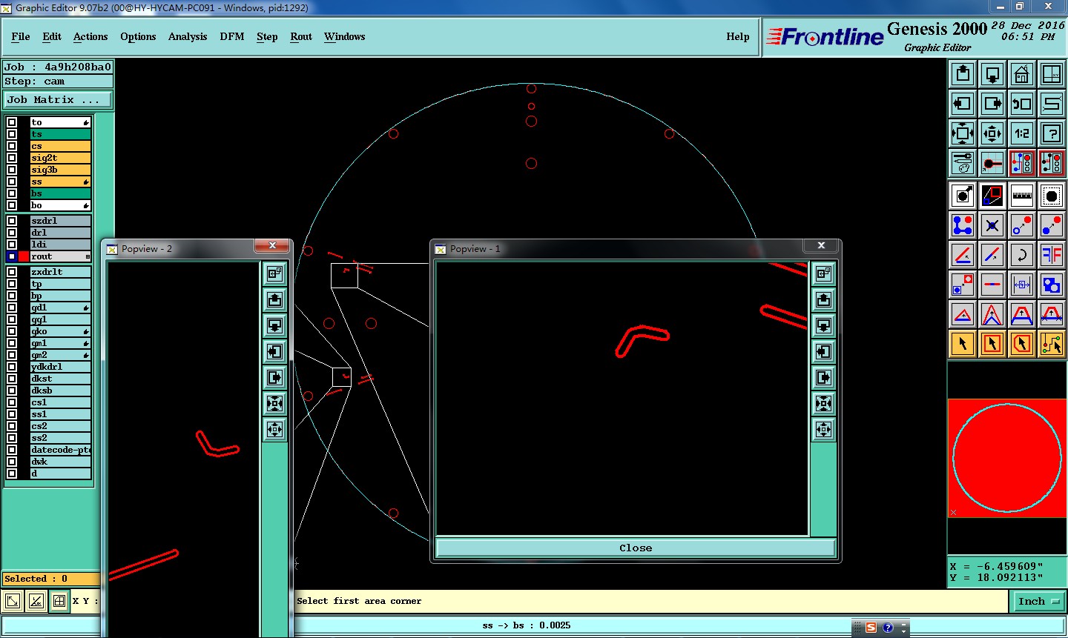1068x638 pixels.
Task: Click Close button in Popview 1
Action: pos(636,548)
